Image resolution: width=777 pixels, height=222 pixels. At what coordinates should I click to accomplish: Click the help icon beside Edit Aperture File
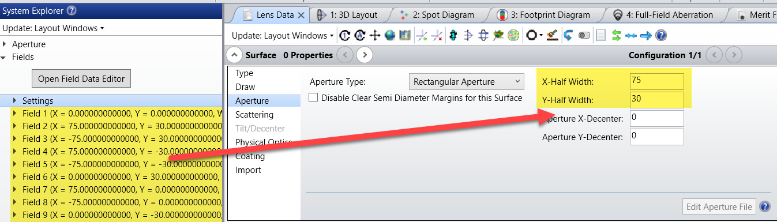pos(765,206)
